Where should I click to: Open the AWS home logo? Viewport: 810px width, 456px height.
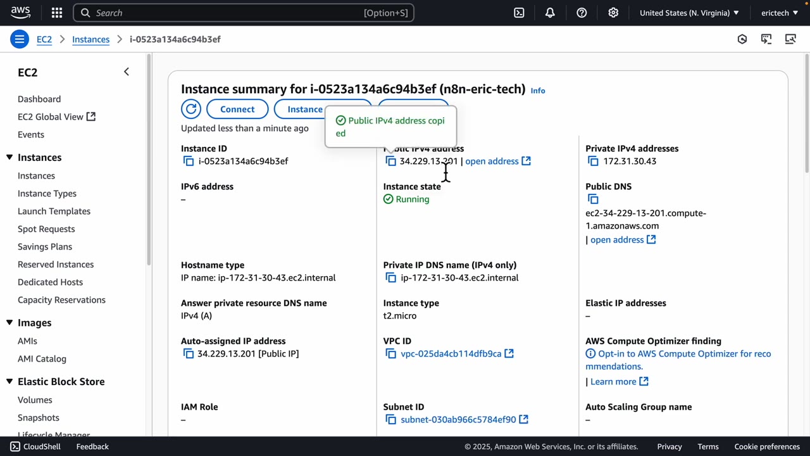tap(20, 13)
